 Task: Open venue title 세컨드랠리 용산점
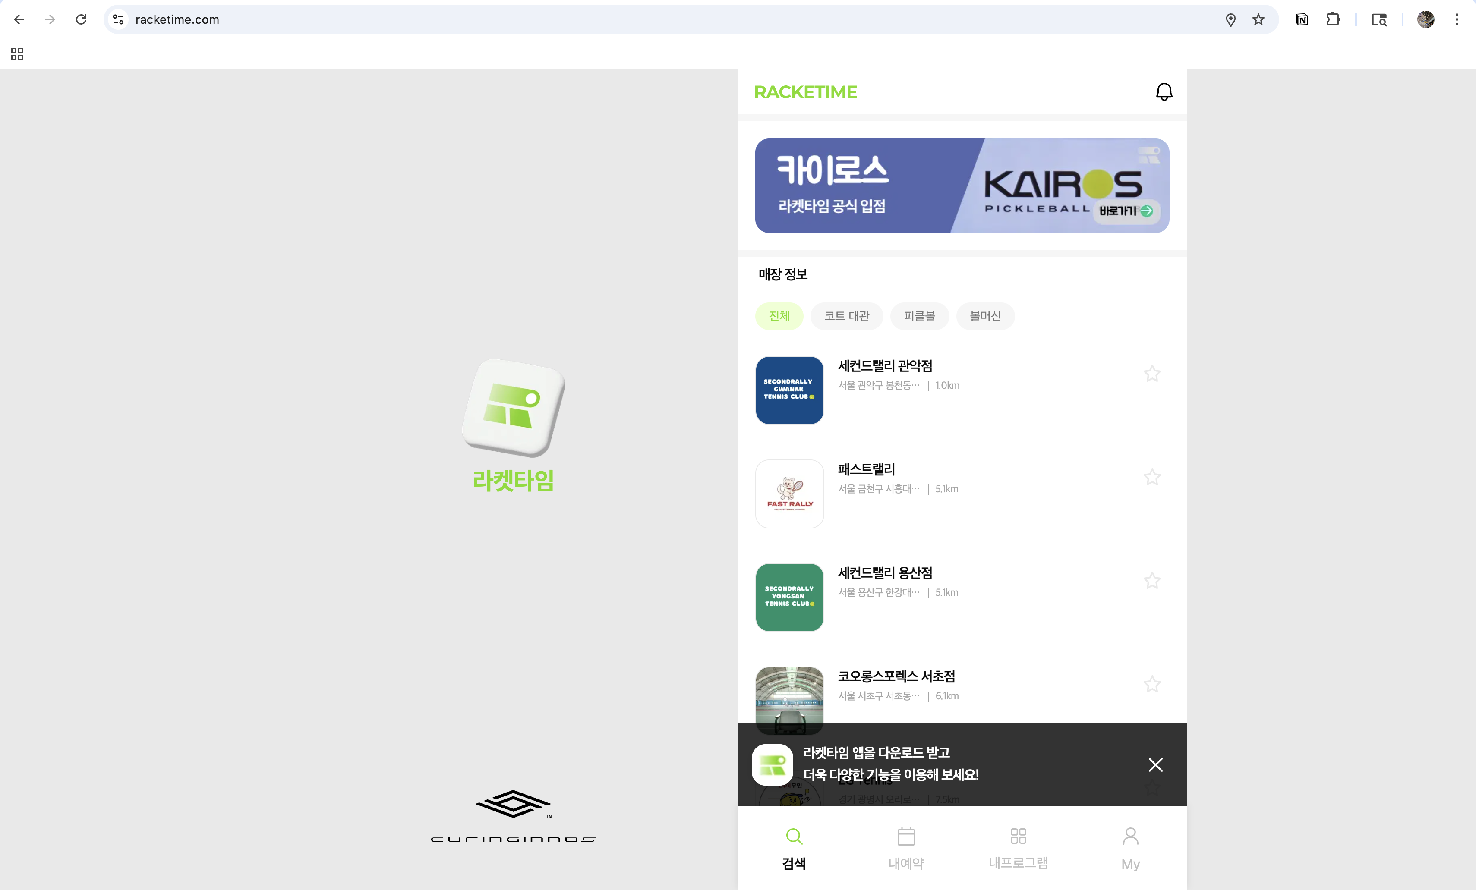[x=885, y=573]
